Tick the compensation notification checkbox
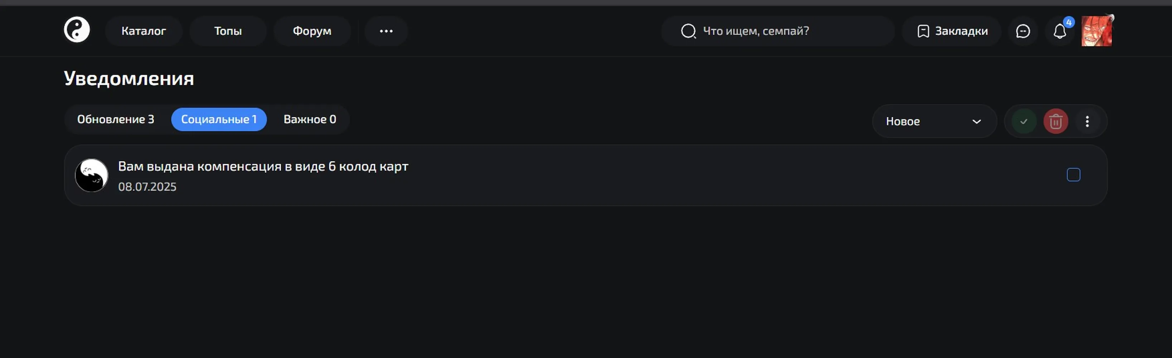This screenshot has height=358, width=1172. (1073, 175)
